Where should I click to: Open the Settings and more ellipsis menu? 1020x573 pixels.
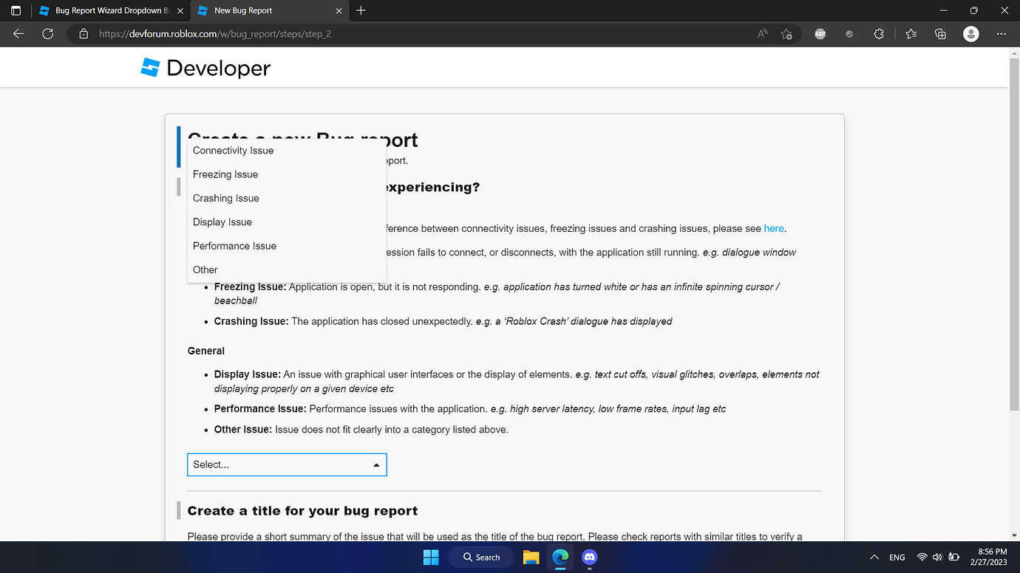point(1001,33)
